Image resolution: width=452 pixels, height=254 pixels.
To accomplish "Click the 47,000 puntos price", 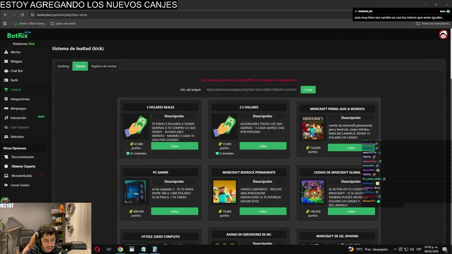I will [x=136, y=146].
